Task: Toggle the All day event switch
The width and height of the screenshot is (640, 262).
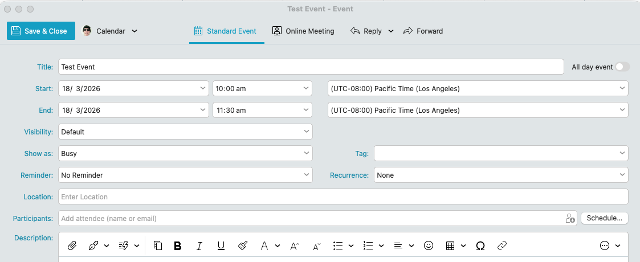Action: coord(622,67)
